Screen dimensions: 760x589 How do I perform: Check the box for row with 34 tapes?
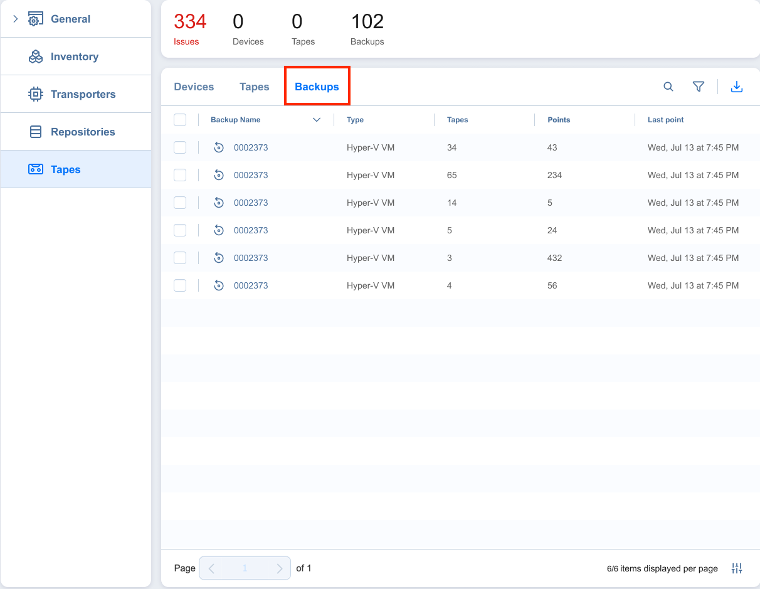tap(180, 147)
